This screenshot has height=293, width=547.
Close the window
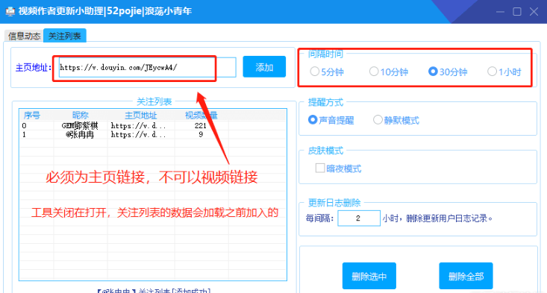[x=534, y=11]
